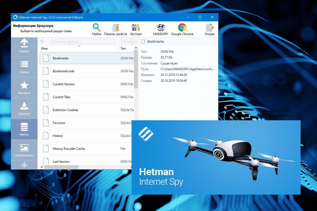Click the file icon beside Bookmarks.bak

pyautogui.click(x=46, y=71)
